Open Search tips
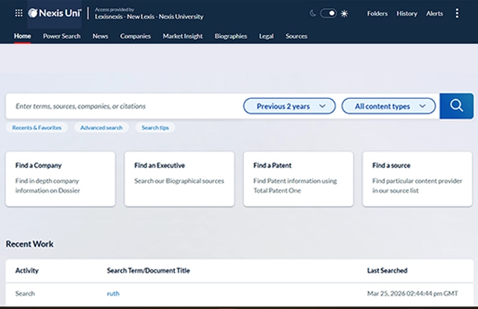Image resolution: width=478 pixels, height=309 pixels. (155, 128)
